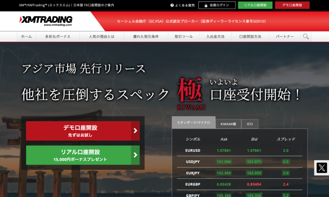Select スタンダード/マイクロ tab

click(193, 123)
